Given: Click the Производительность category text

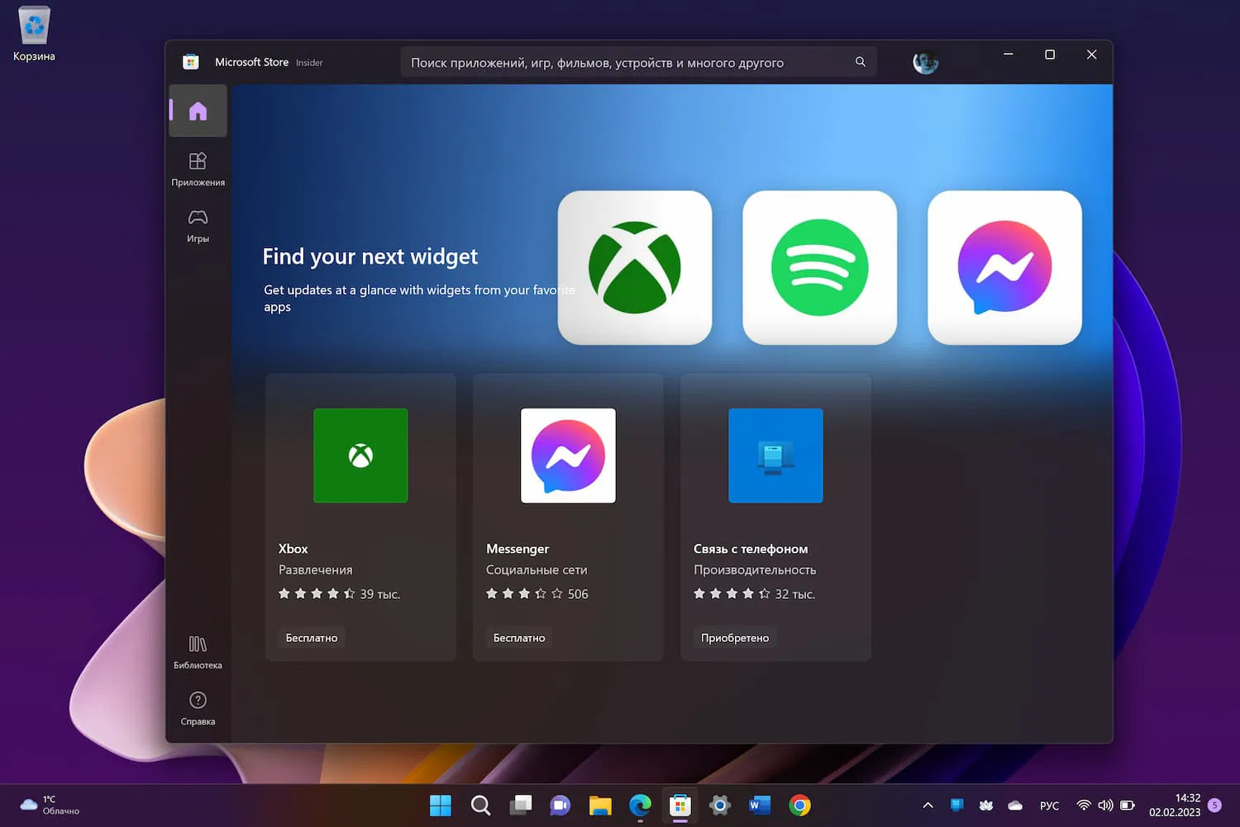Looking at the screenshot, I should [755, 570].
